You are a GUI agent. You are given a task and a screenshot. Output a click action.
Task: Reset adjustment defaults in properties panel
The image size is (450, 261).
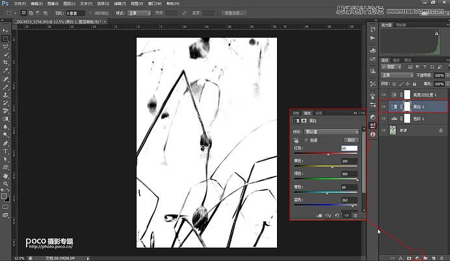click(337, 216)
